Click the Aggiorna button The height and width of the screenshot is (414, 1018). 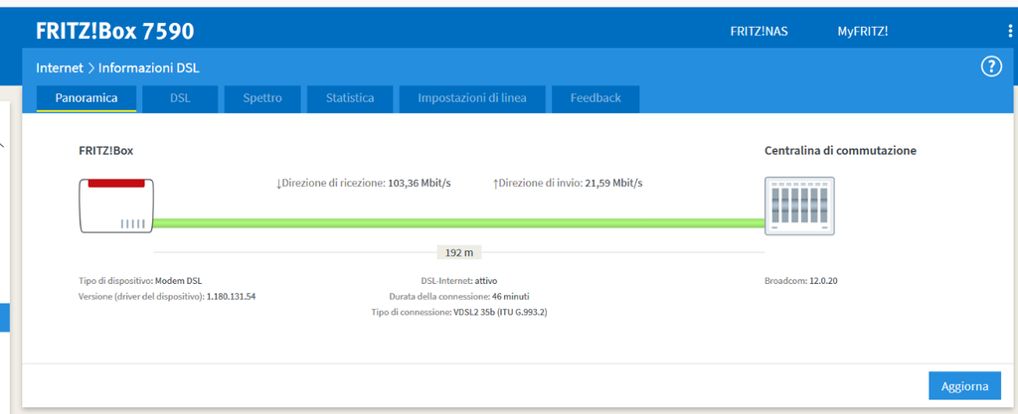(x=964, y=386)
